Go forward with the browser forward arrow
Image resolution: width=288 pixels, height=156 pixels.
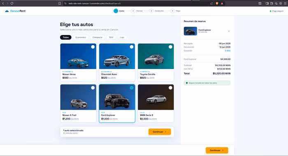click(x=7, y=3)
